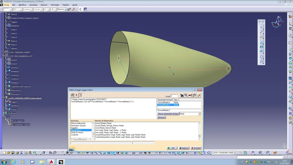This screenshot has width=293, height=165.
Task: Click the formula f(x) icon in bottom toolbar
Action: click(51, 153)
